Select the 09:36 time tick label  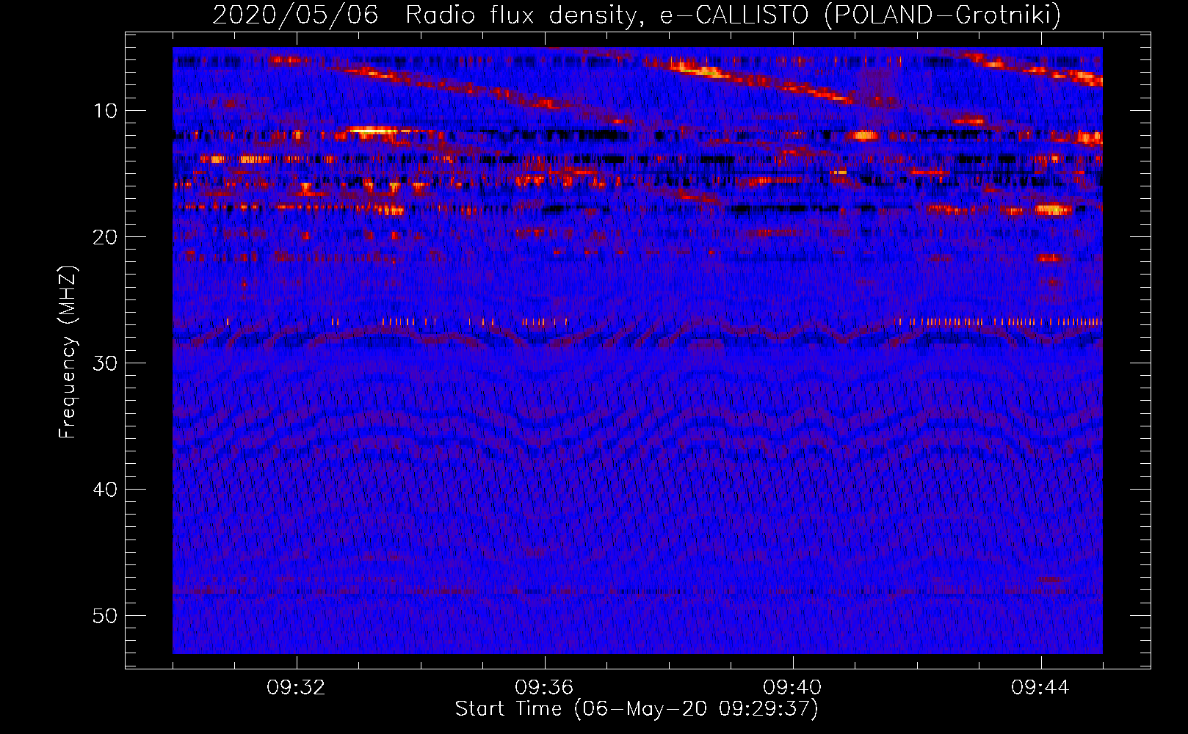[544, 688]
